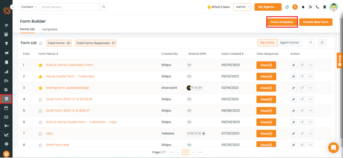Expand extra shared users on the retry form
Screen dimensions: 343x158
tap(203, 134)
